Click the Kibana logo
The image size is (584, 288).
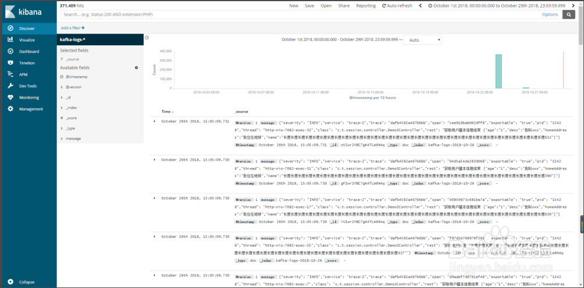click(24, 12)
